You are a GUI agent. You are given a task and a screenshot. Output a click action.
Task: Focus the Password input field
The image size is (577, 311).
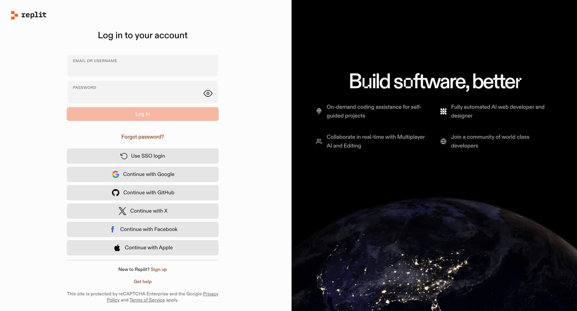tap(143, 92)
